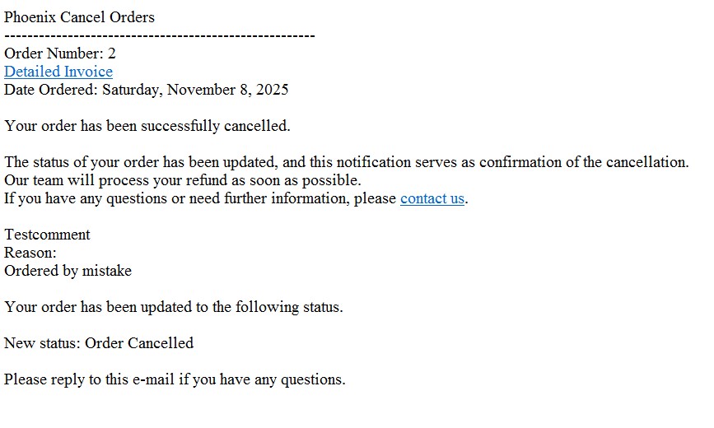Click the Phoenix Cancel Orders heading
This screenshot has height=428, width=714.
coord(79,17)
